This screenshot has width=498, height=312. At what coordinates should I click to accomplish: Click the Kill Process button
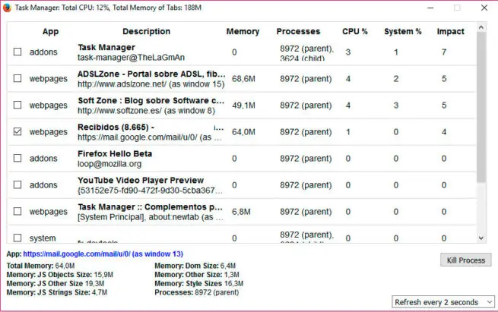click(x=466, y=260)
